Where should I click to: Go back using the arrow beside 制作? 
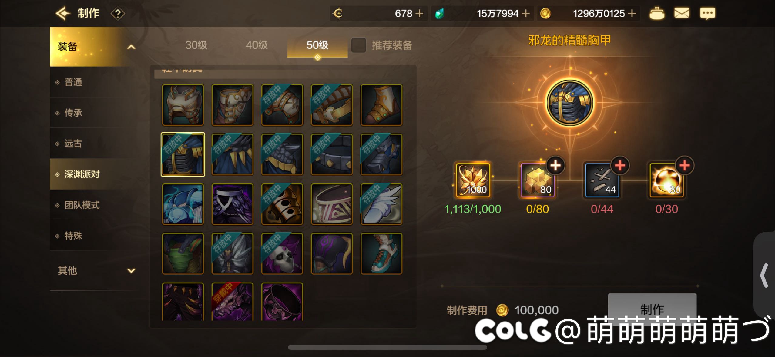(x=63, y=13)
